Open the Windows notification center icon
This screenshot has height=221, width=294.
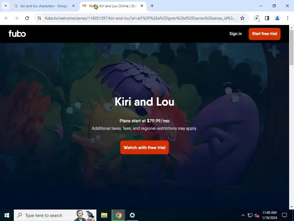tap(285, 215)
